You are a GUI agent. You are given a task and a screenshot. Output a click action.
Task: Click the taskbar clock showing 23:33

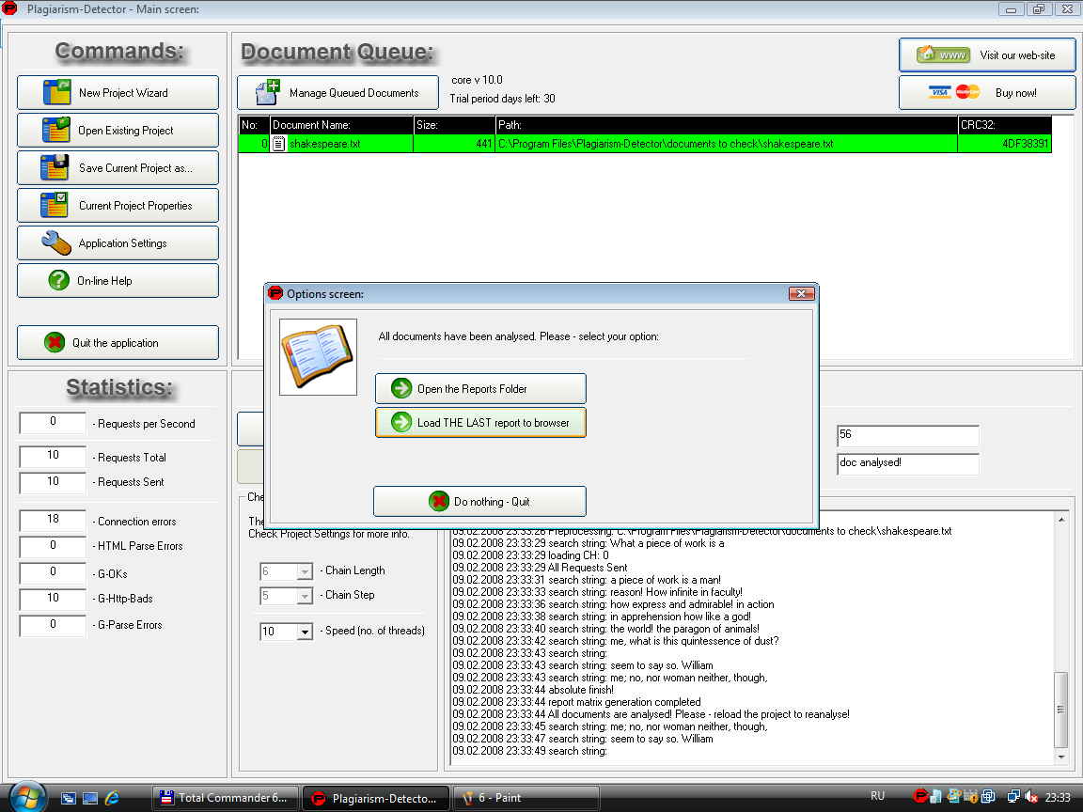click(x=1058, y=798)
